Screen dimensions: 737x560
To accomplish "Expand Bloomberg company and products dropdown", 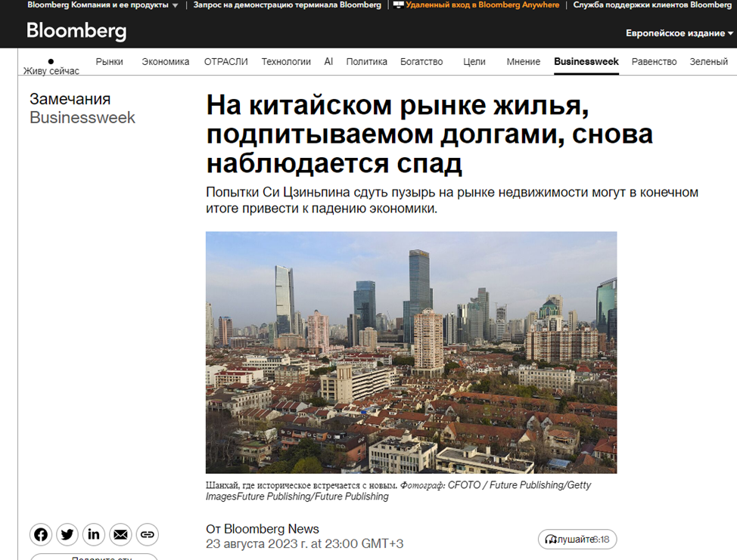I will pos(102,5).
